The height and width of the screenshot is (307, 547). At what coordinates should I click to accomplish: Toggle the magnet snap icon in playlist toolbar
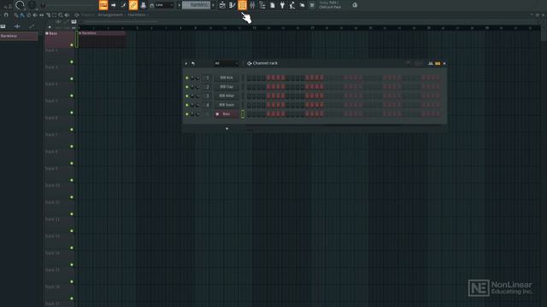tap(6, 15)
